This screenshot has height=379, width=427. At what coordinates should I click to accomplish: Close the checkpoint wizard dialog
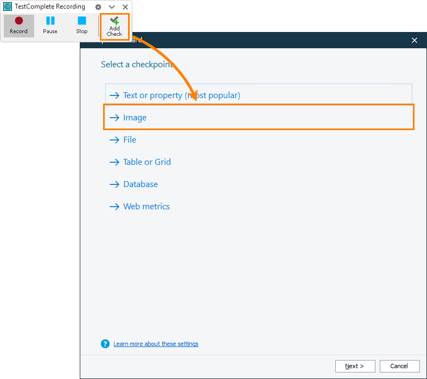tap(415, 40)
